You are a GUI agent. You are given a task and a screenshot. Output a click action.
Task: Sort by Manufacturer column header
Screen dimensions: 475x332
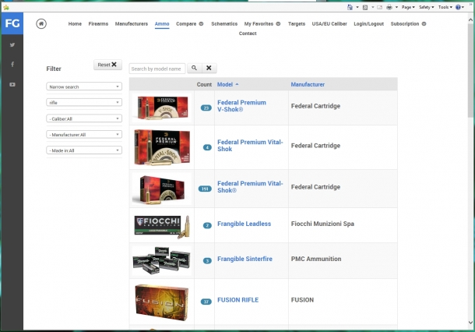click(308, 84)
